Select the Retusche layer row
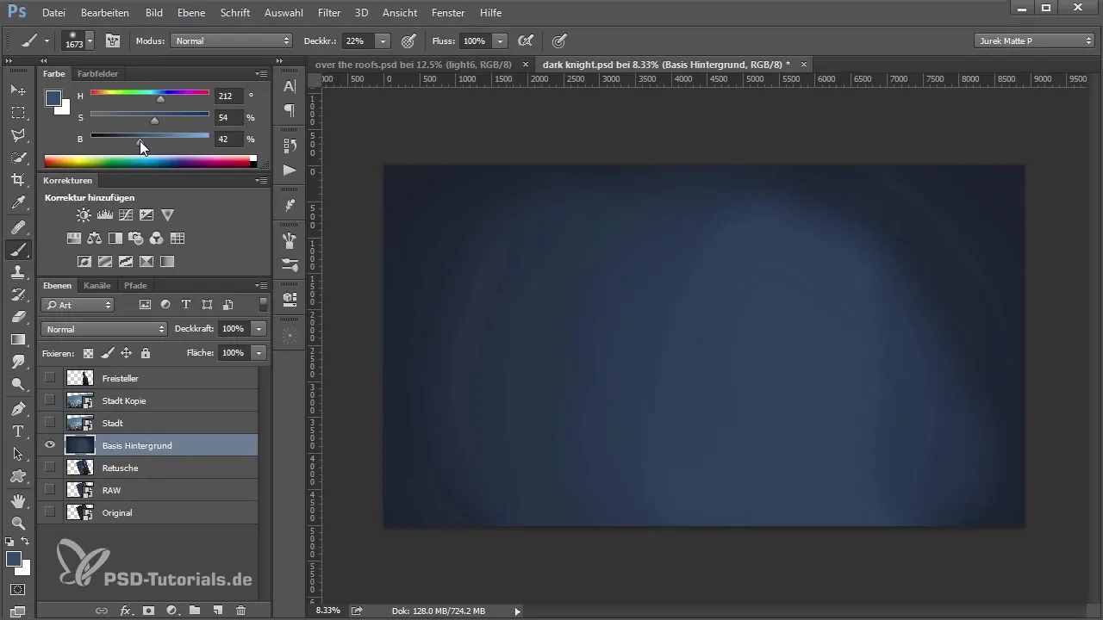Image resolution: width=1103 pixels, height=620 pixels. pyautogui.click(x=147, y=468)
